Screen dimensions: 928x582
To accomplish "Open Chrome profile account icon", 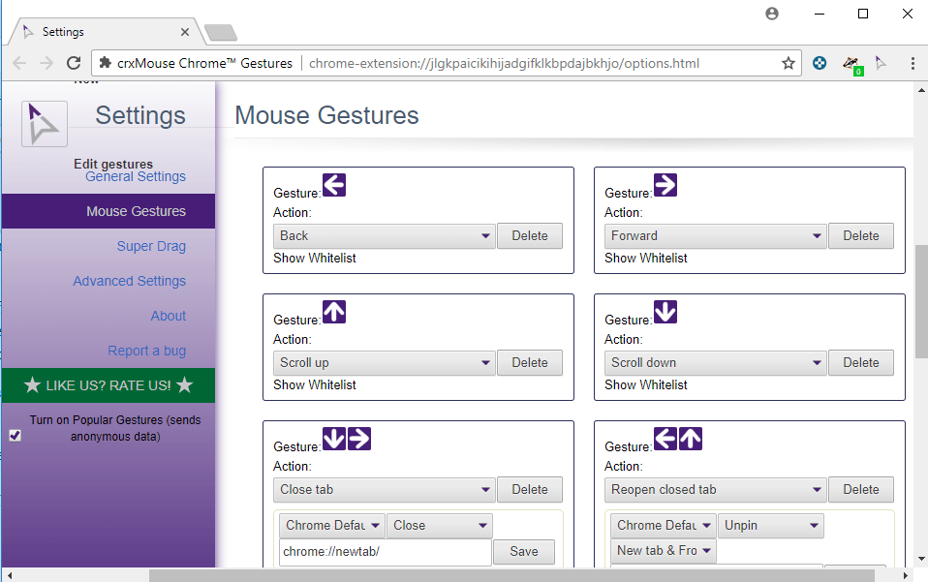I will [772, 14].
